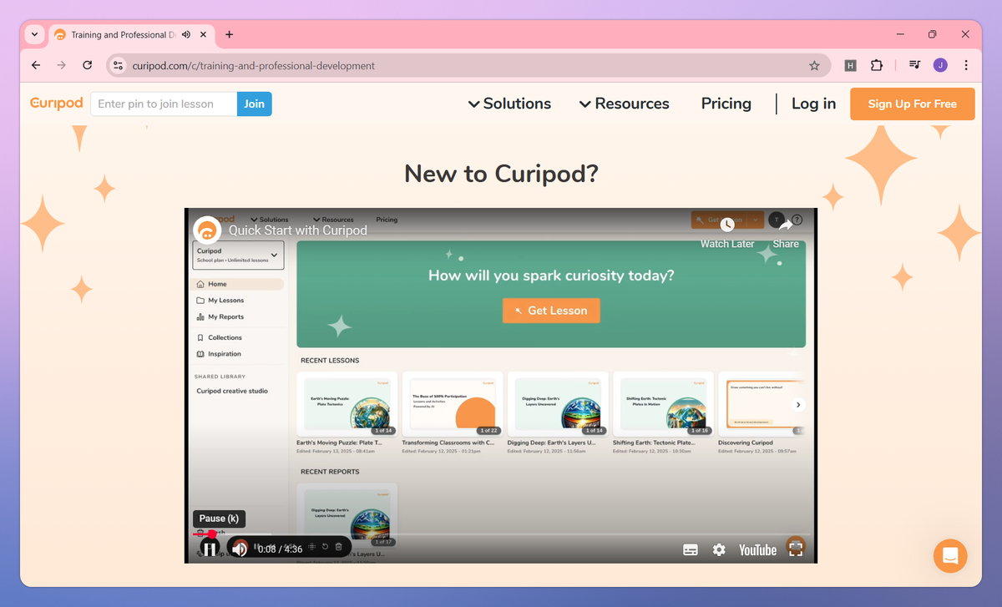This screenshot has width=1002, height=607.
Task: Enter full screen video mode
Action: [x=796, y=549]
